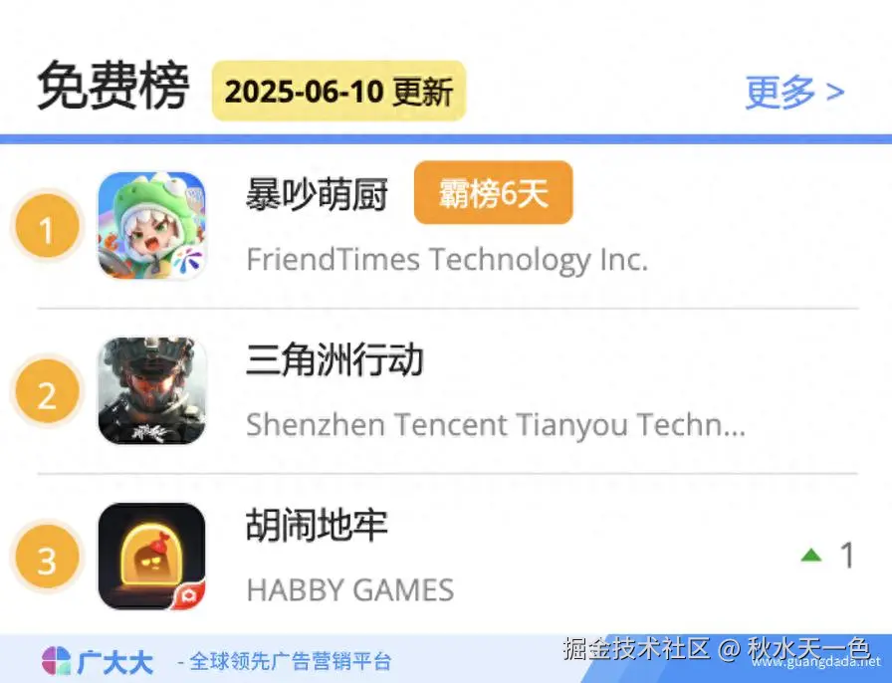Open FriendTimes Technology Inc. publisher
Image resolution: width=892 pixels, height=683 pixels.
(x=447, y=260)
